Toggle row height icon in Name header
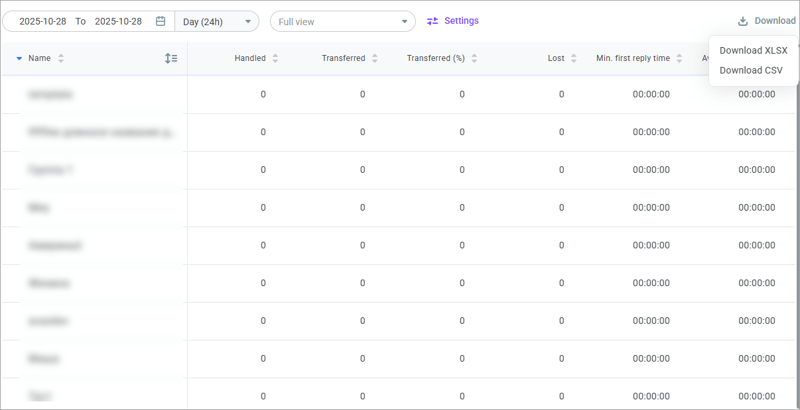The height and width of the screenshot is (410, 800). [171, 58]
